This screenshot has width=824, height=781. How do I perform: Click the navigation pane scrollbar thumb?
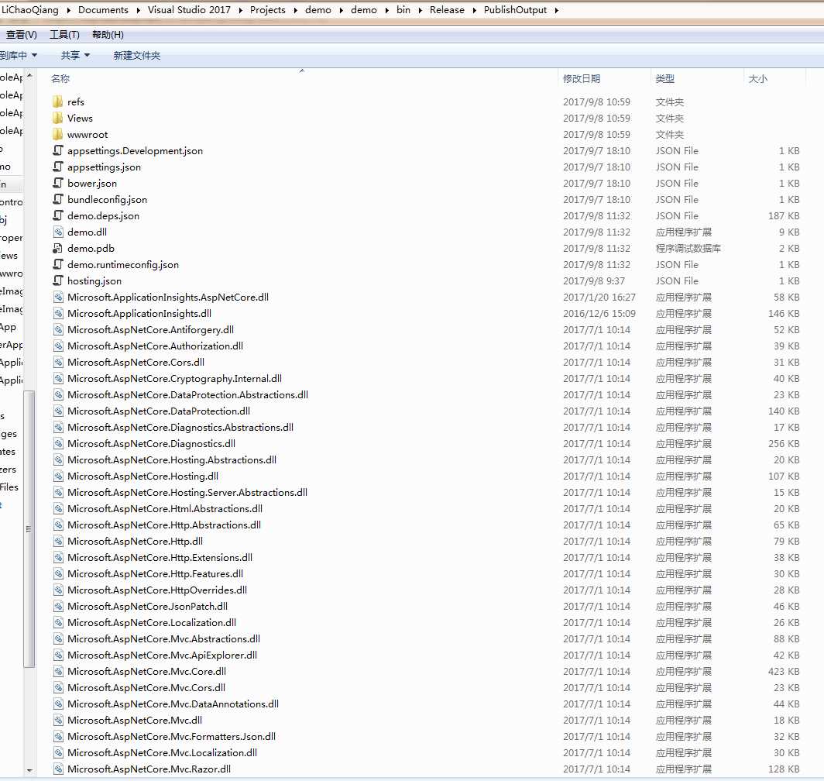pyautogui.click(x=29, y=528)
